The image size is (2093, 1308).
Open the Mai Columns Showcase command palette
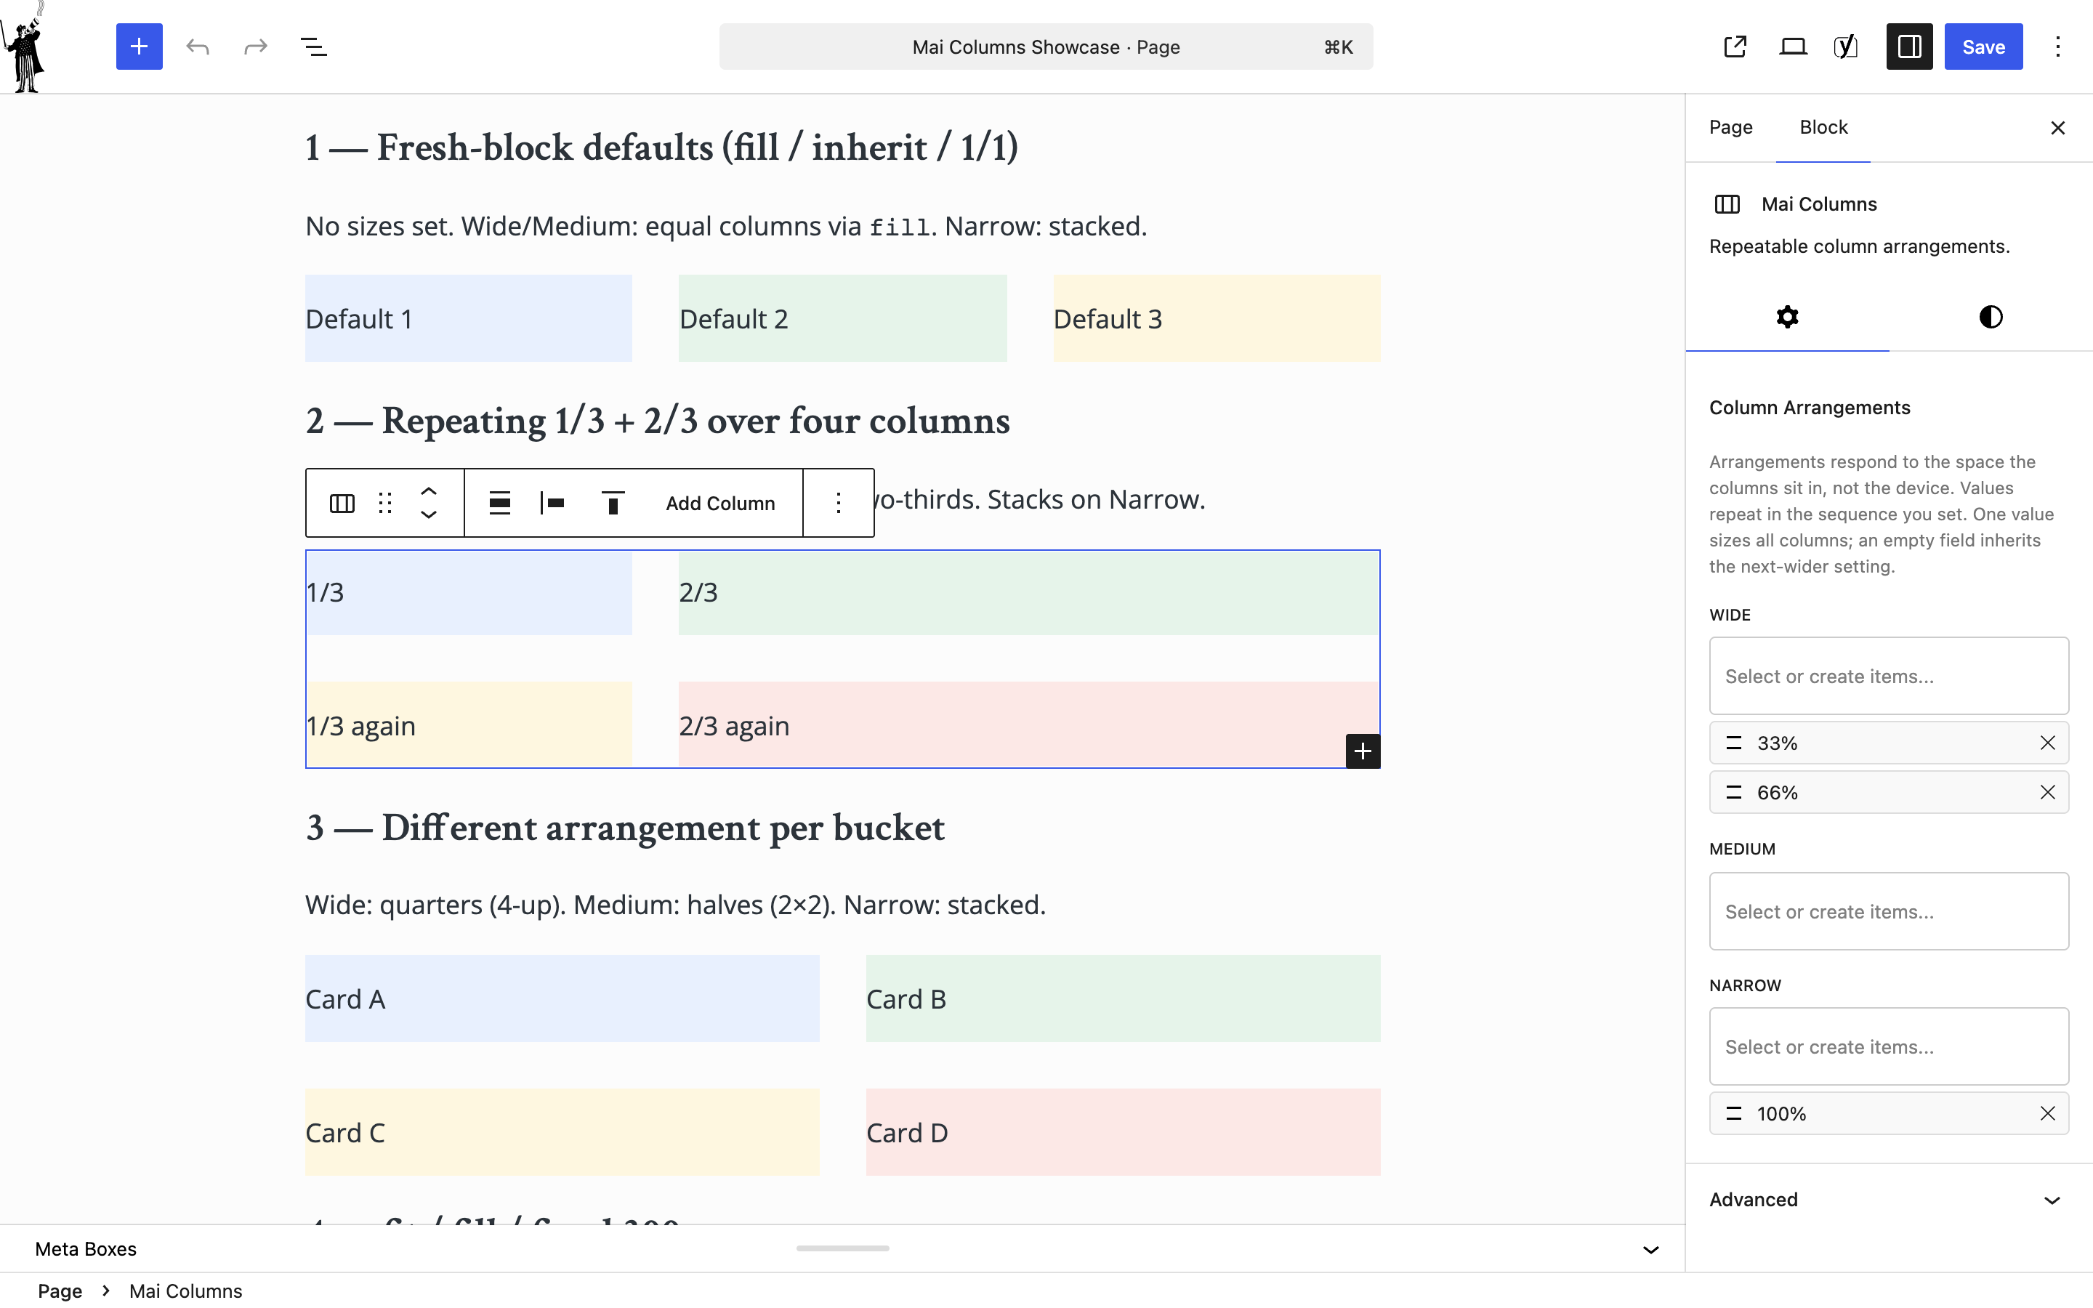(x=1046, y=47)
